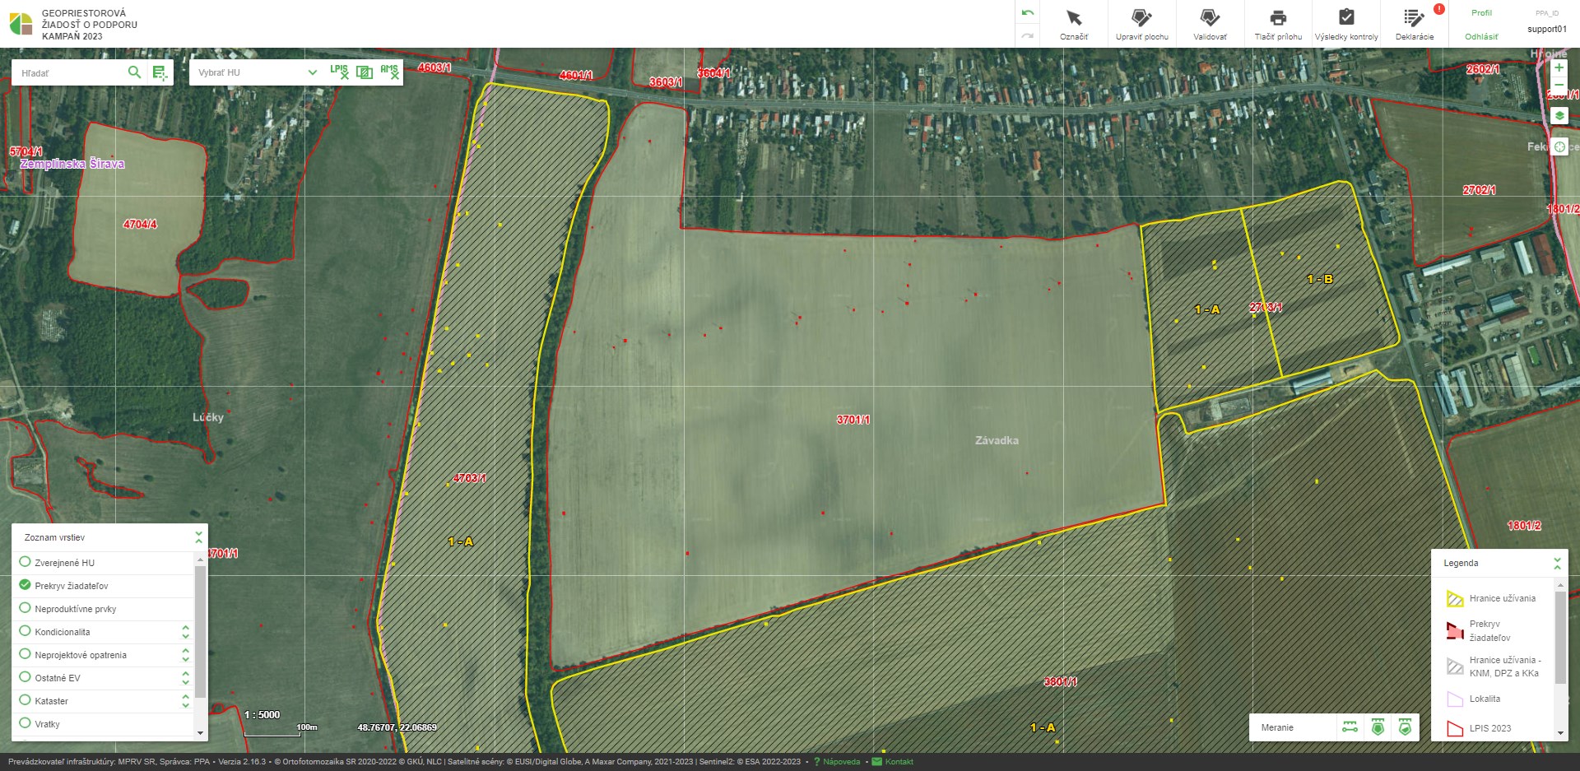The height and width of the screenshot is (771, 1580).
Task: Click parcel label 4704/4 on map
Action: [x=140, y=224]
